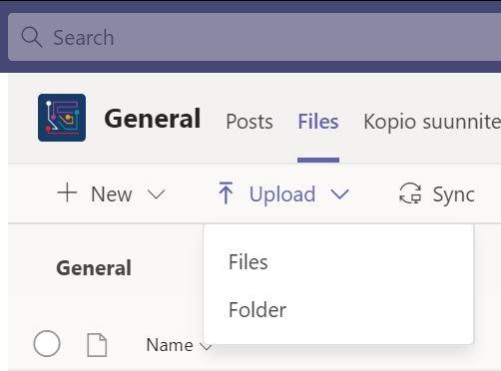Image resolution: width=501 pixels, height=371 pixels.
Task: Expand the New dropdown chevron
Action: tap(156, 194)
